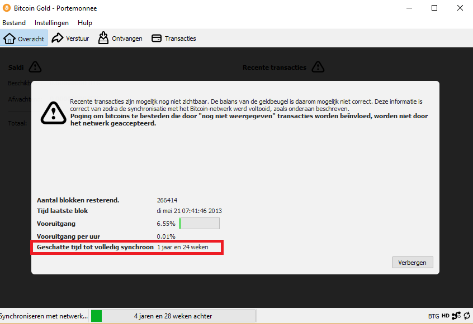The image size is (473, 324).
Task: Open the Hulp menu
Action: pyautogui.click(x=85, y=23)
